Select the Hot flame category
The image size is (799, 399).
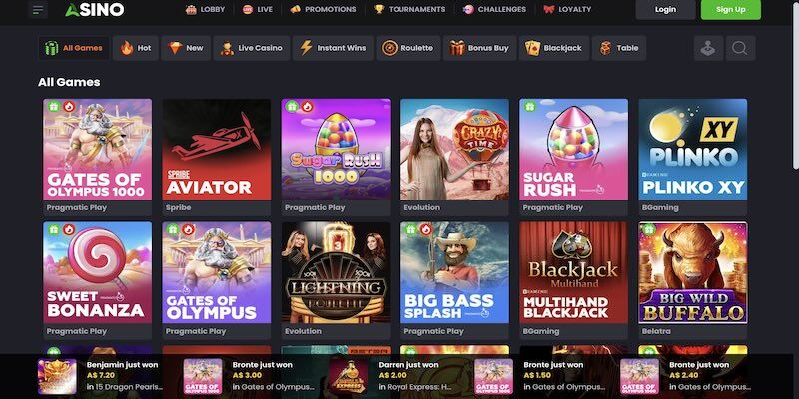(136, 48)
